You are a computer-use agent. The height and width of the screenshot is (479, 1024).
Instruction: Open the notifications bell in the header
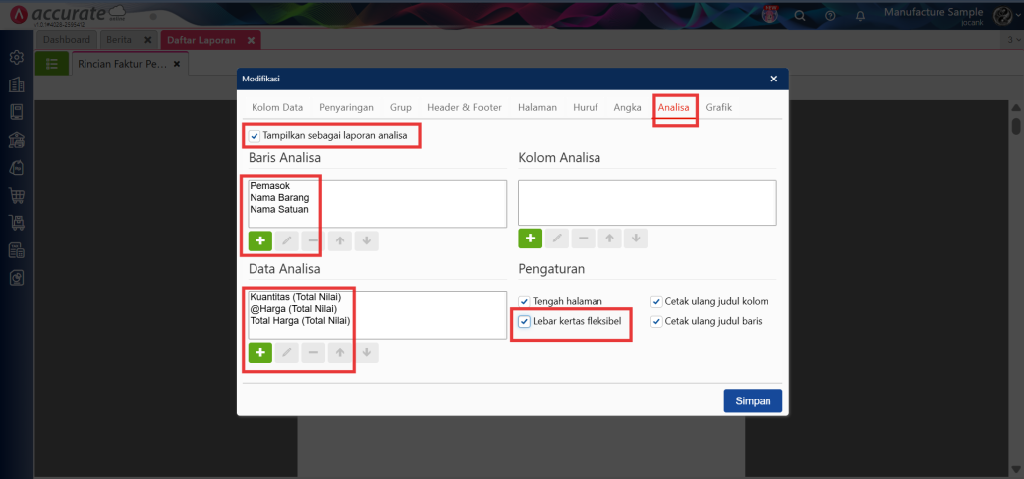860,16
